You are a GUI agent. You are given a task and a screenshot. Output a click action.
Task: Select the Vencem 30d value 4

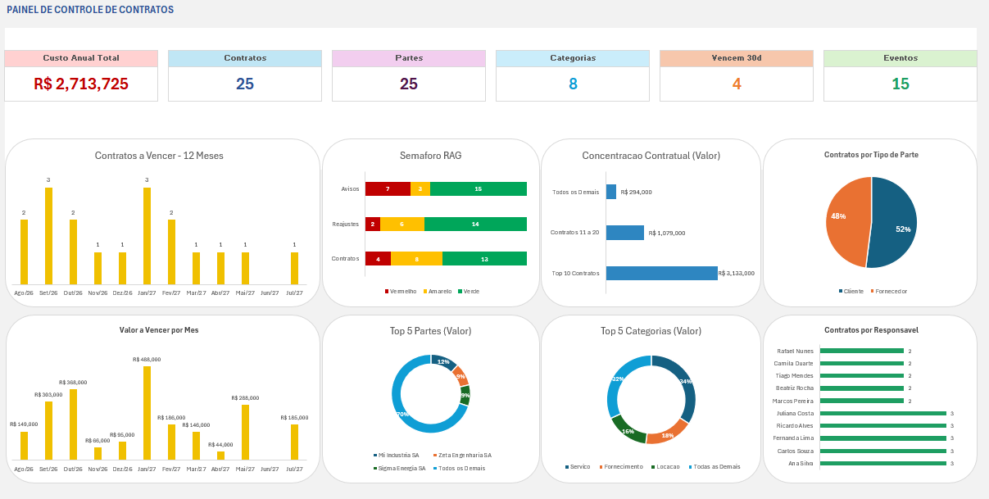point(737,84)
